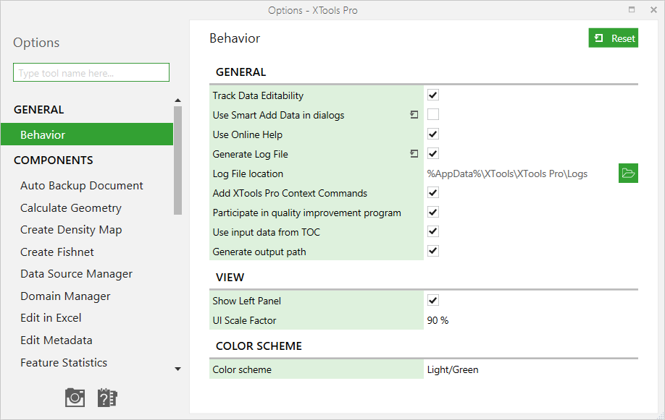The width and height of the screenshot is (665, 420).
Task: Click the log file path text field
Action: pyautogui.click(x=507, y=173)
